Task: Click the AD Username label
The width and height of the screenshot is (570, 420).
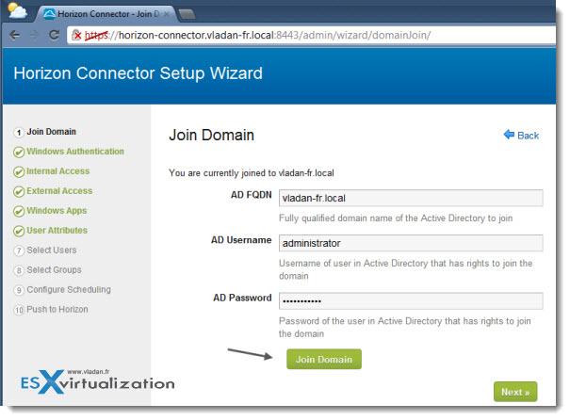Action: pos(241,240)
